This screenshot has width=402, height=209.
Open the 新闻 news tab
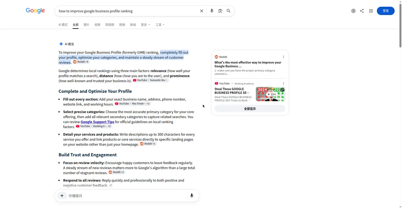(x=133, y=25)
